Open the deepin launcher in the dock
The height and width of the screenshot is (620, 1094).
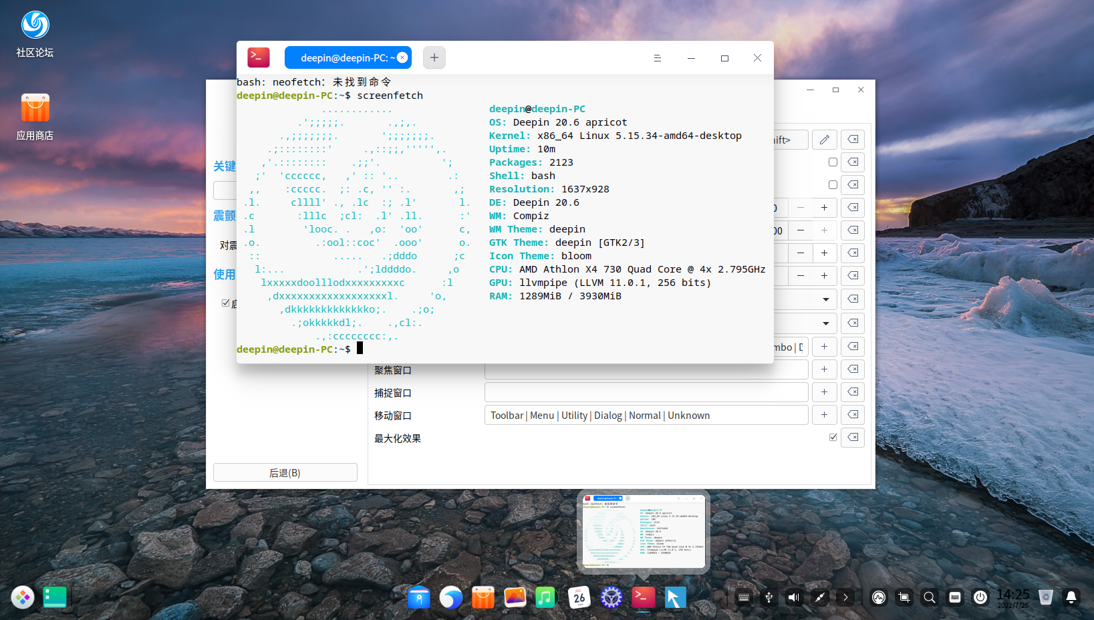point(23,597)
